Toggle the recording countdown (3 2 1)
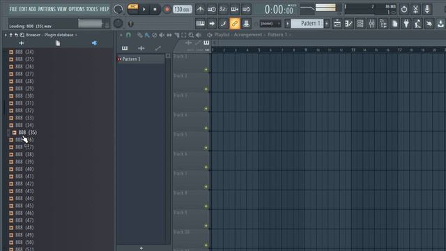The width and height of the screenshot is (446, 251). click(223, 9)
